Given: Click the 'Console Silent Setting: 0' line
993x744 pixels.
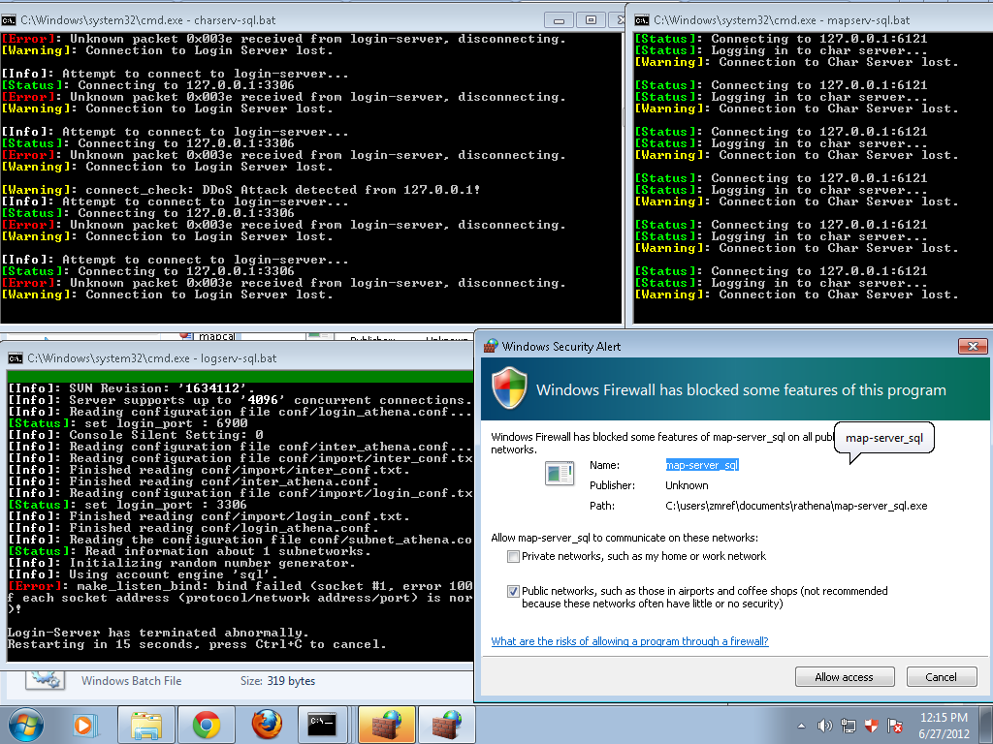Looking at the screenshot, I should [136, 435].
